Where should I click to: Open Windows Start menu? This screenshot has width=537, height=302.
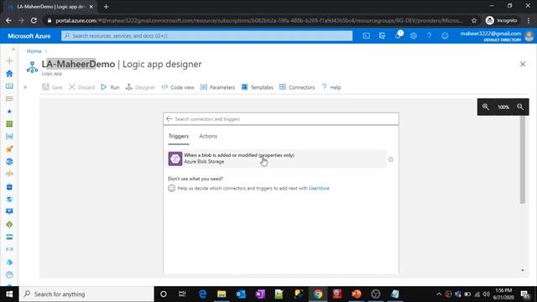[x=9, y=294]
